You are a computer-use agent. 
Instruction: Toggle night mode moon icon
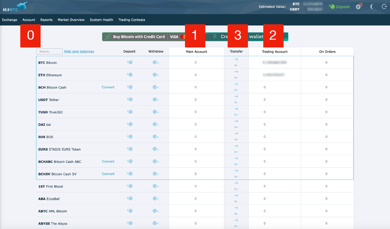point(372,6)
